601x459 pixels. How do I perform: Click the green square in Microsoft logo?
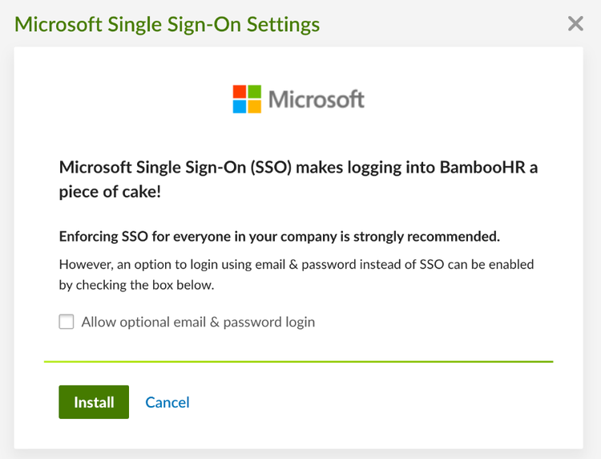pos(255,91)
